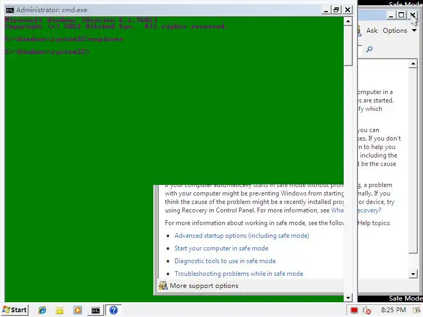Open Troubleshooting problems while in safe mode link

click(x=239, y=274)
